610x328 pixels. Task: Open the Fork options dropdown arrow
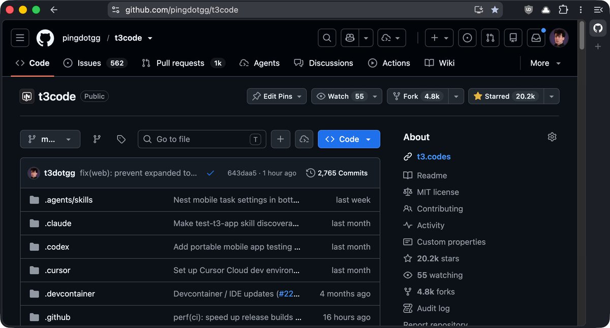pyautogui.click(x=456, y=96)
